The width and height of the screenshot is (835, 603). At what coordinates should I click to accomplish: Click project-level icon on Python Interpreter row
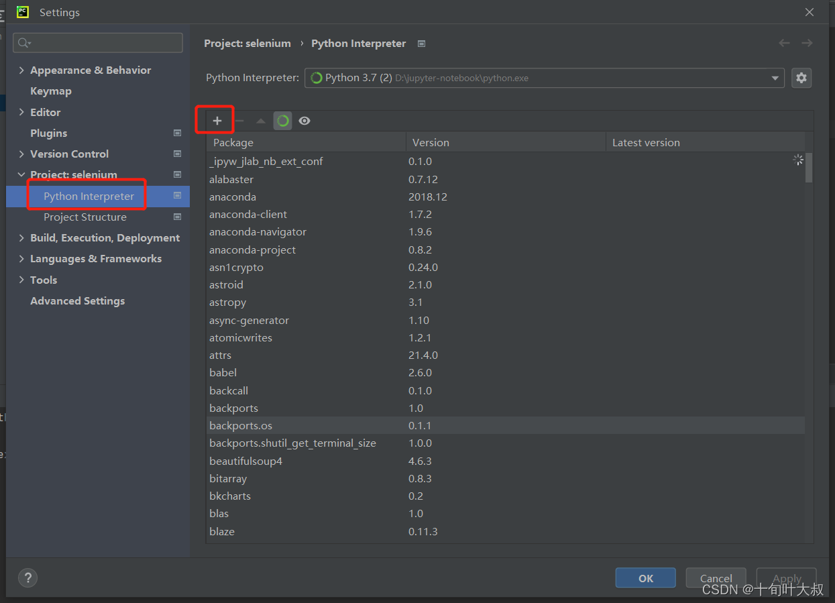click(x=177, y=195)
